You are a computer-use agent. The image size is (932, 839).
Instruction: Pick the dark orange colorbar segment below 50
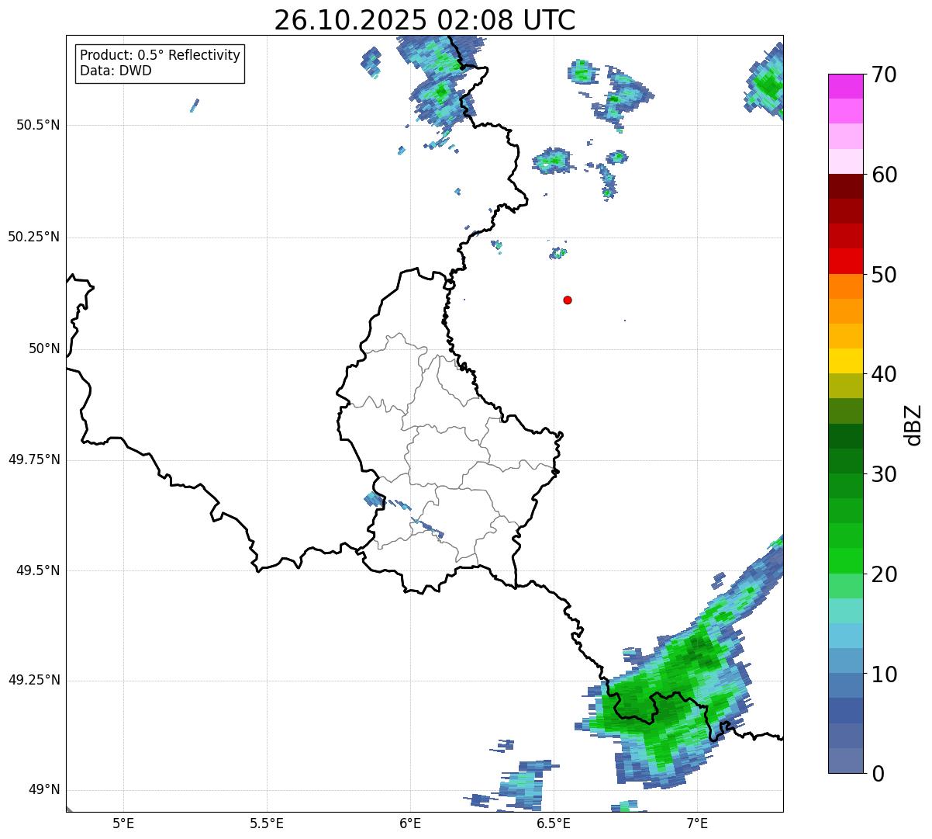coord(845,286)
